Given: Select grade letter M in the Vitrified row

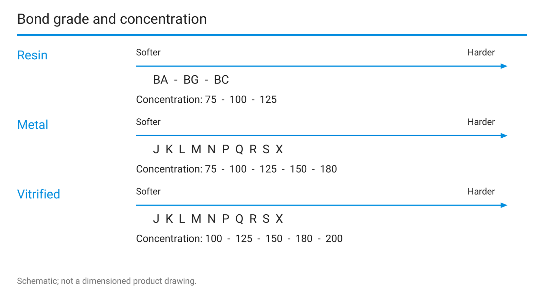Looking at the screenshot, I should click(x=196, y=219).
